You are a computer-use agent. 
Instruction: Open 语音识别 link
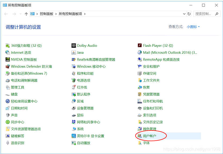click(17, 143)
